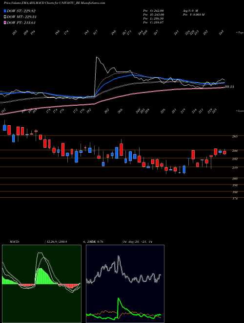Screen dimensions: 244x323
Task: Click the 265 price level label
Action: pyautogui.click(x=235, y=137)
